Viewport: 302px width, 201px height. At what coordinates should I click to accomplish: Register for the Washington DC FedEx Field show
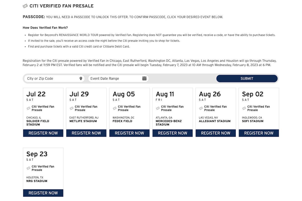point(129,133)
